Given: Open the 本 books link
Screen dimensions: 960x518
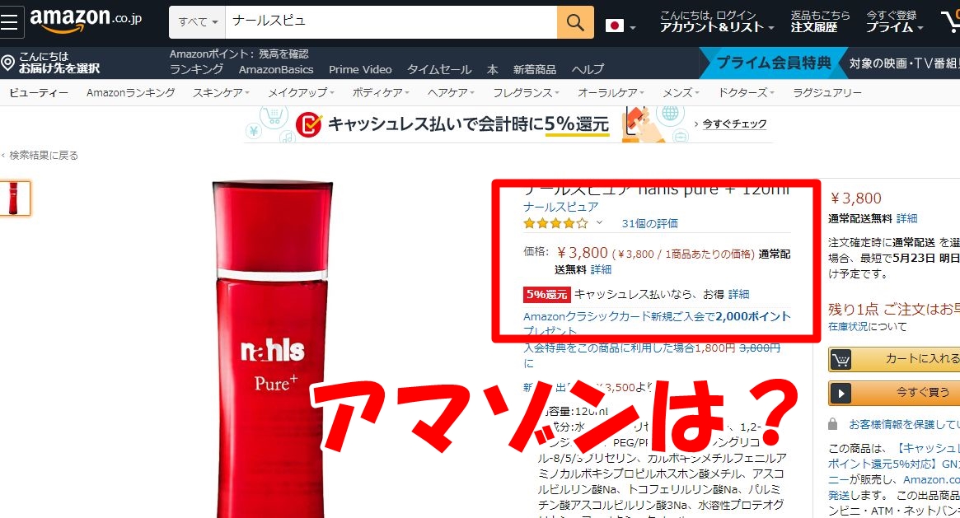Looking at the screenshot, I should point(492,69).
